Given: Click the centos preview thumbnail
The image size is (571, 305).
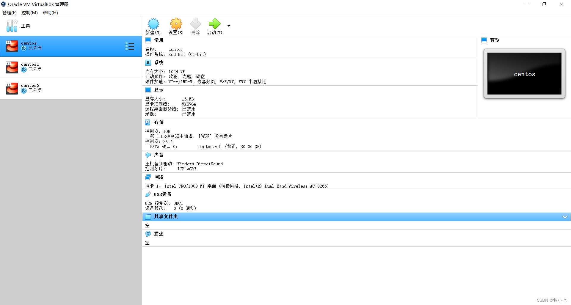Looking at the screenshot, I should coord(524,74).
